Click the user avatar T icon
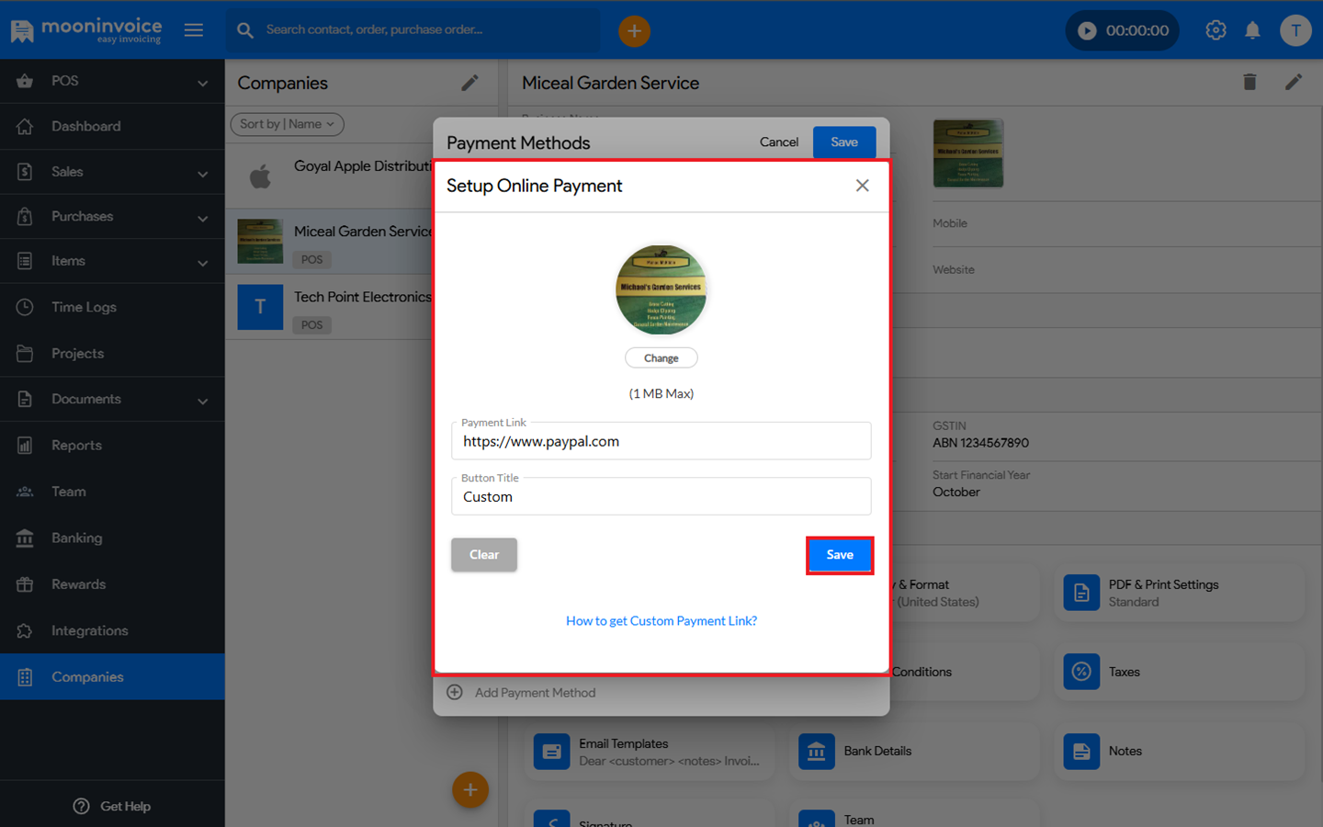1323x827 pixels. (1295, 30)
